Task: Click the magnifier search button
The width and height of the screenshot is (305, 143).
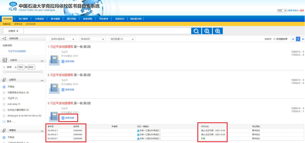Action: tap(196, 31)
